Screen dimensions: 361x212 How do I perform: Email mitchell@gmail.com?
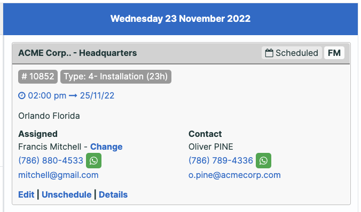tap(58, 175)
